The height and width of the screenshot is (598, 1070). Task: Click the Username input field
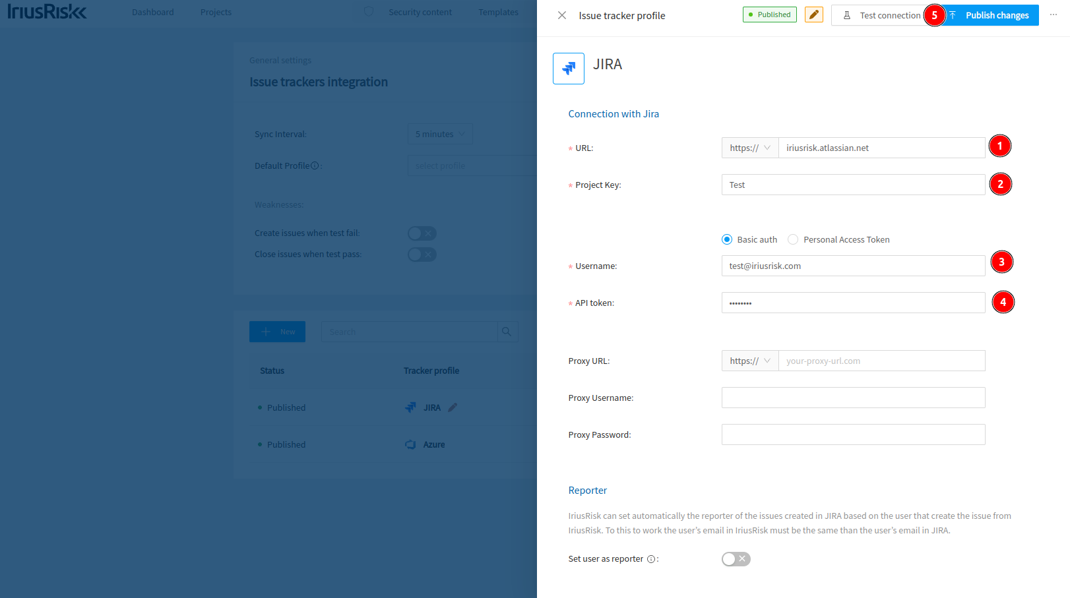(854, 266)
